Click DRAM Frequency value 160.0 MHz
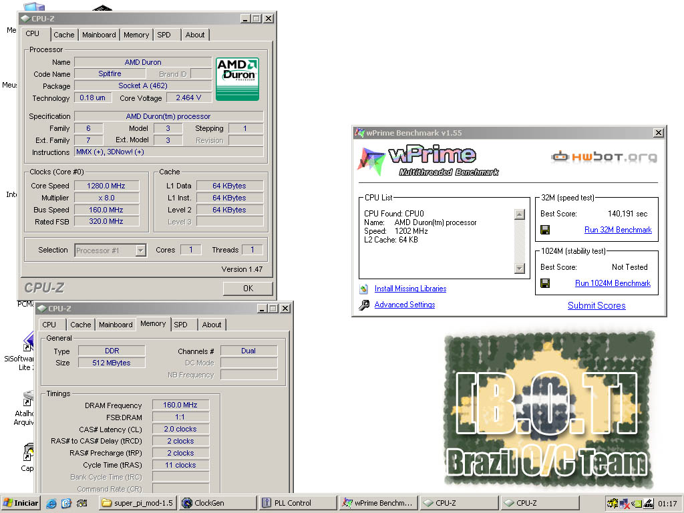This screenshot has width=684, height=513. (x=180, y=405)
